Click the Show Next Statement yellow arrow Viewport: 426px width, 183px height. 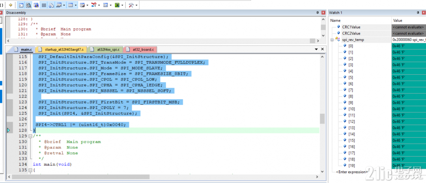[11, 5]
